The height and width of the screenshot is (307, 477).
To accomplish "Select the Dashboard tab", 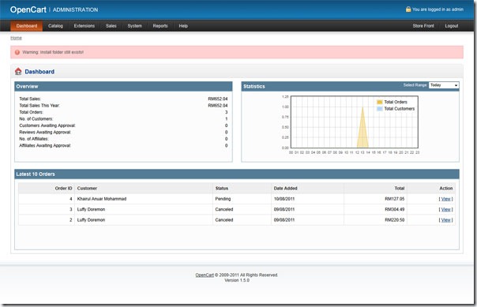I will tap(27, 26).
